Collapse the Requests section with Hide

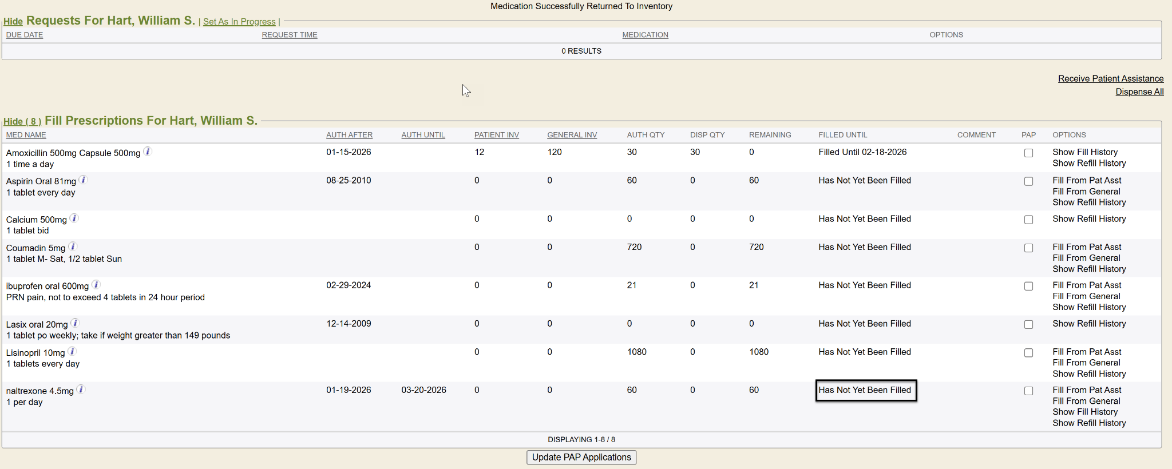point(13,22)
